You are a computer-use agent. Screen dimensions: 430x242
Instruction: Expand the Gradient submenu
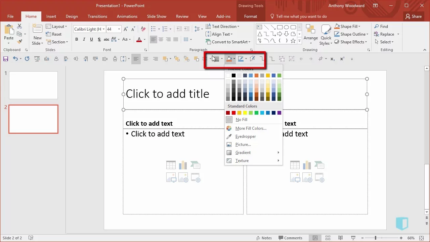tap(253, 153)
